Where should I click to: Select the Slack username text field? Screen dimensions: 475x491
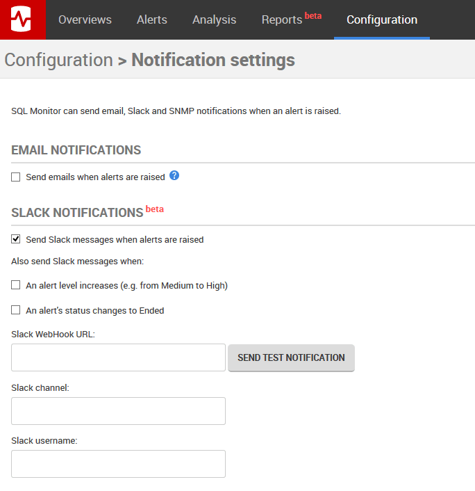[x=118, y=464]
